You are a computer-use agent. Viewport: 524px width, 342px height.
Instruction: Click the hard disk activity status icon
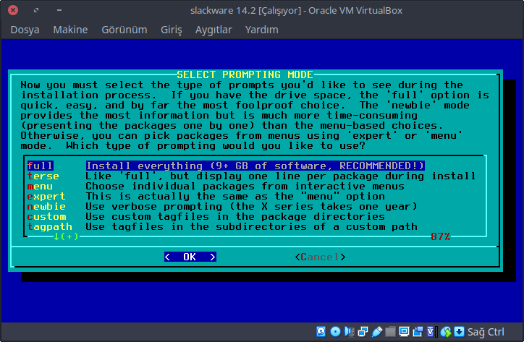(321, 332)
